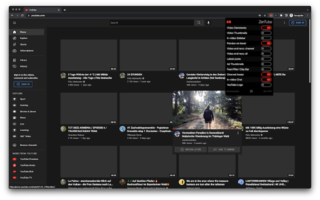
Task: Toggle Video Thumbnails switch in ZenTube
Action: tap(266, 33)
